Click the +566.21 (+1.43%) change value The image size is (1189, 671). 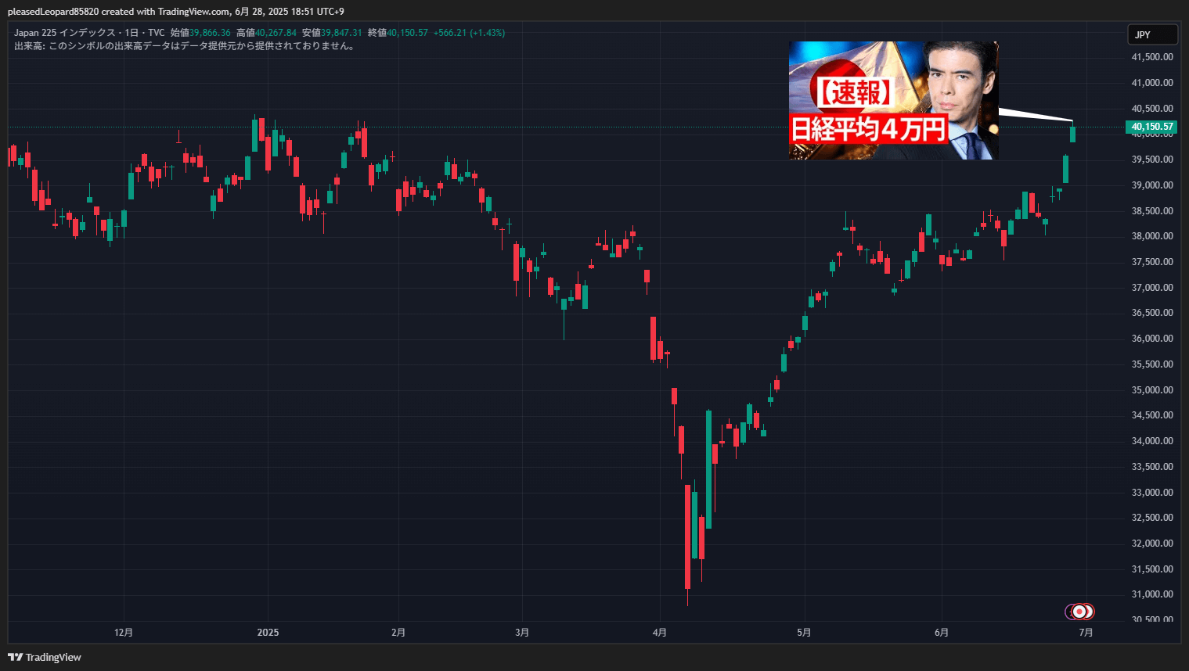tap(469, 33)
